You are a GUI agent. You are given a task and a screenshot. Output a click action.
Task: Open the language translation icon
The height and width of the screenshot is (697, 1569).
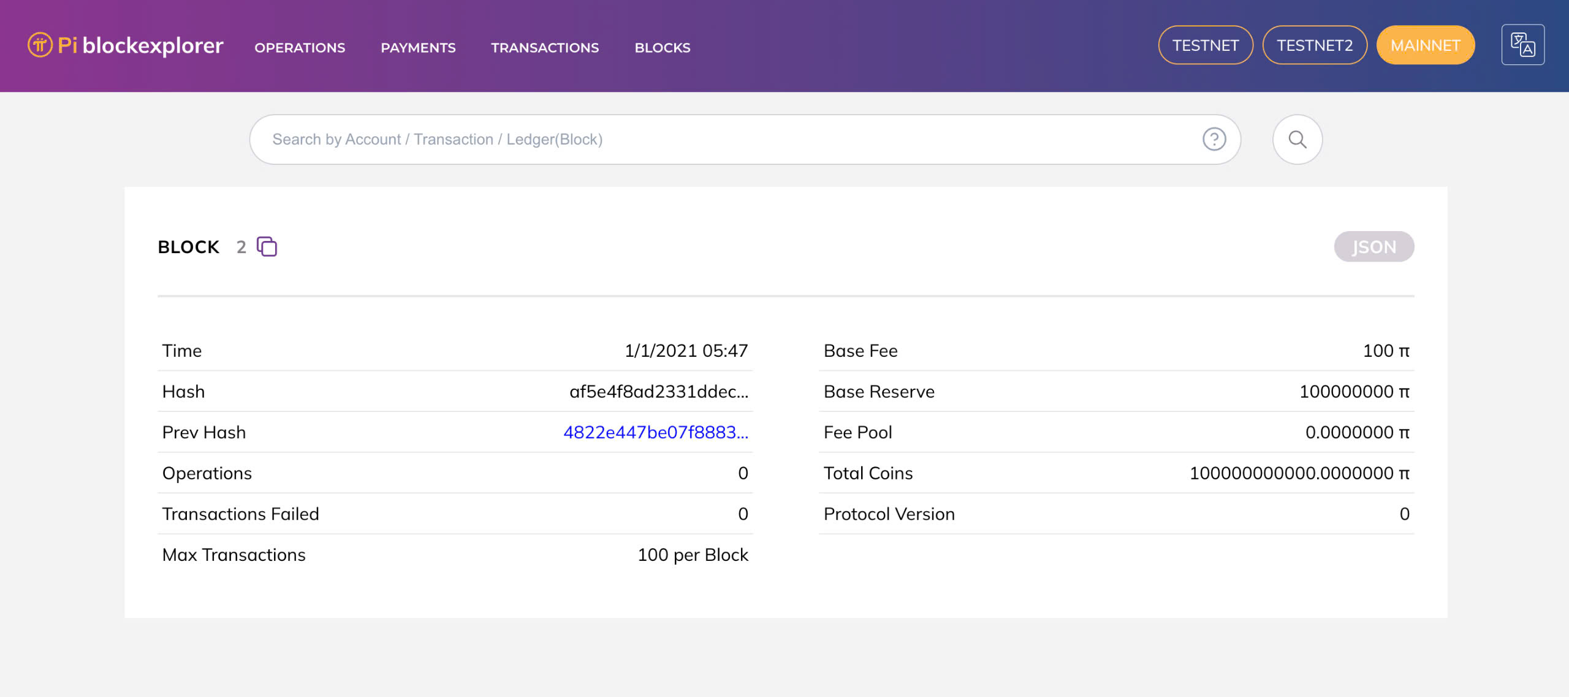pos(1522,45)
